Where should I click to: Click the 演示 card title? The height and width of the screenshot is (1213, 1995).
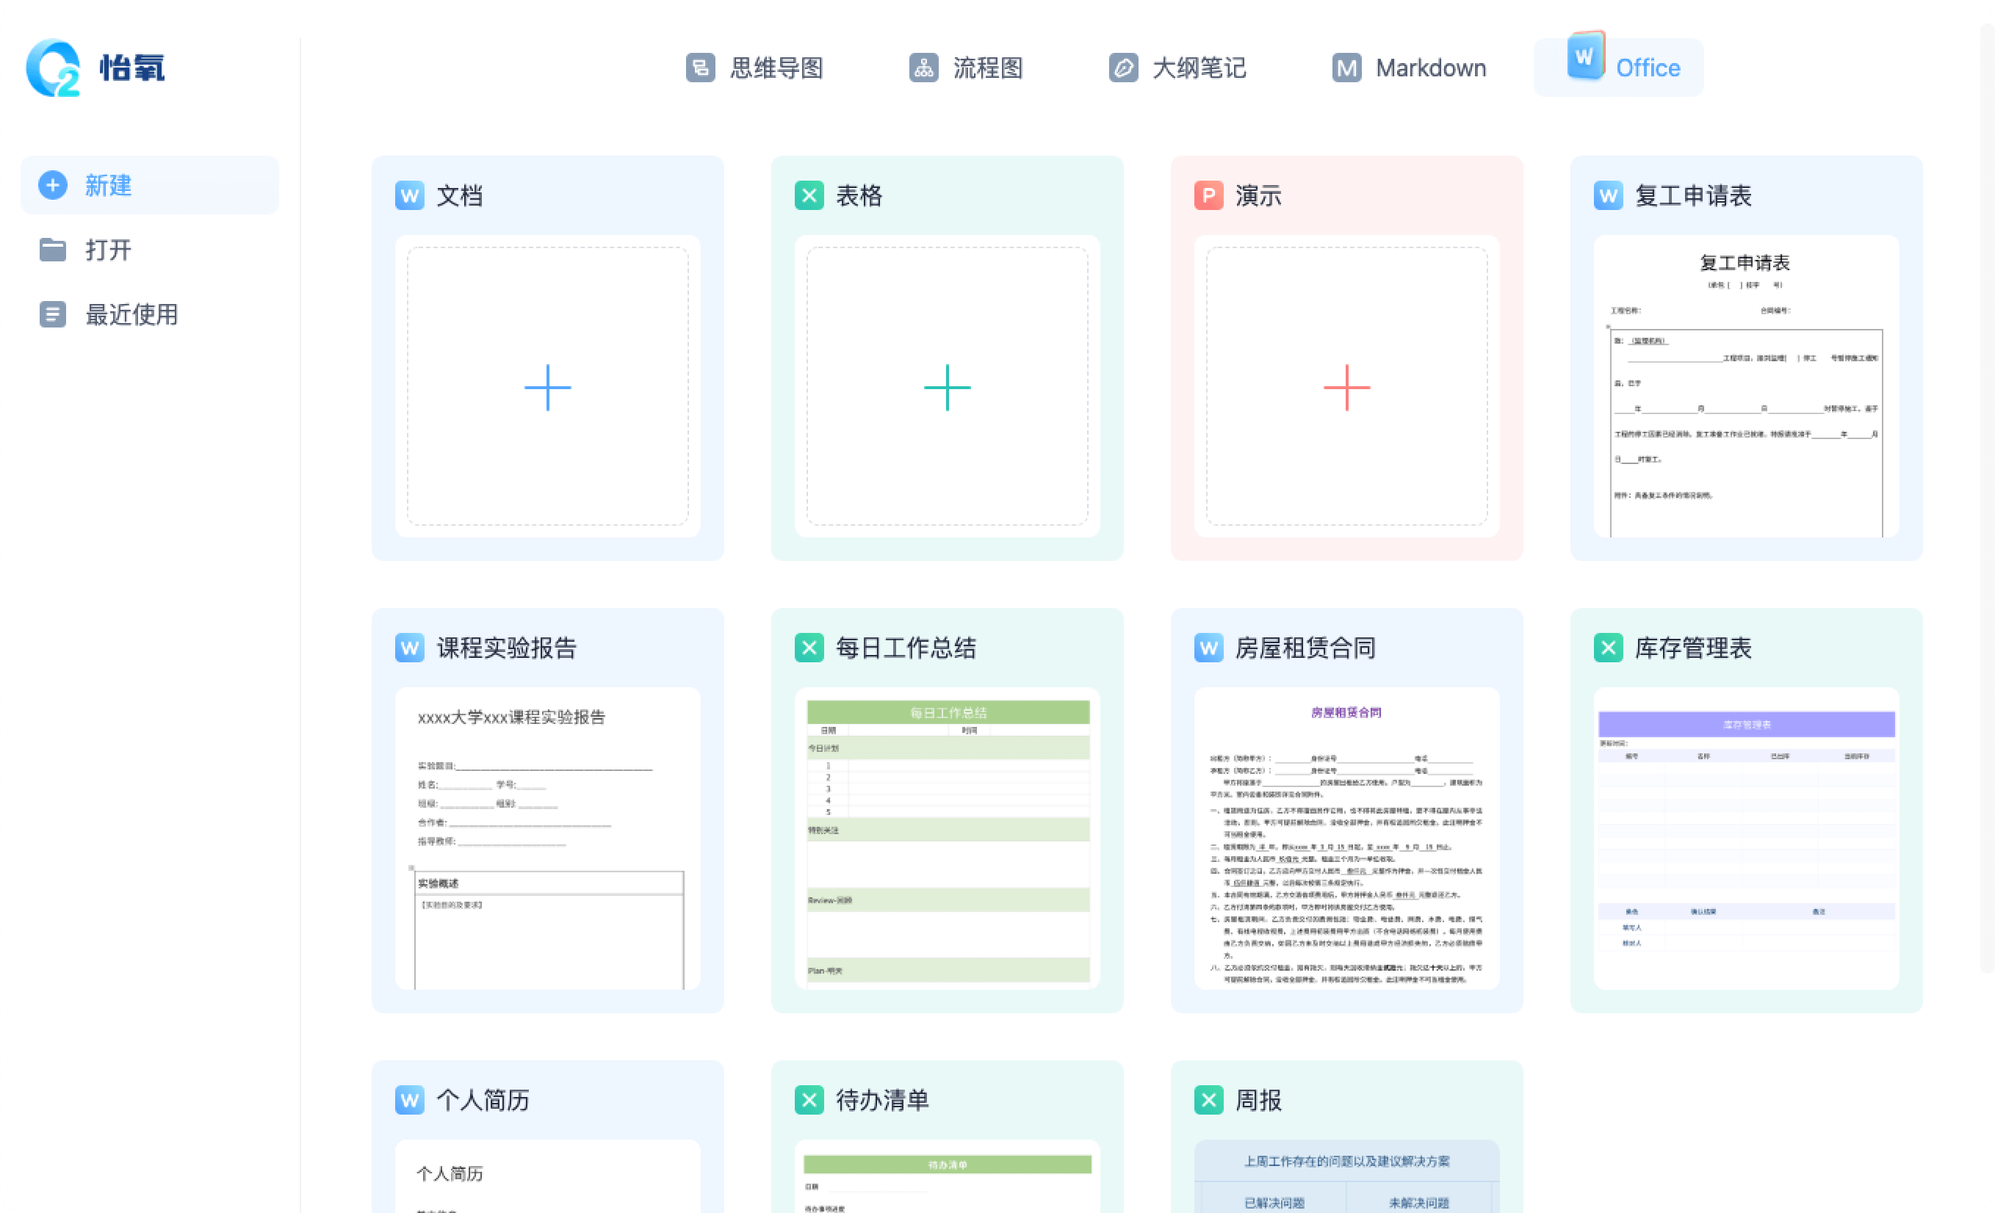coord(1258,196)
